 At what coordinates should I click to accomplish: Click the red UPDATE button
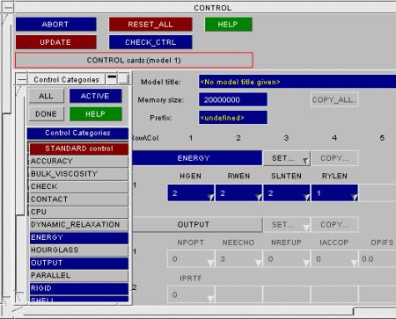click(55, 42)
